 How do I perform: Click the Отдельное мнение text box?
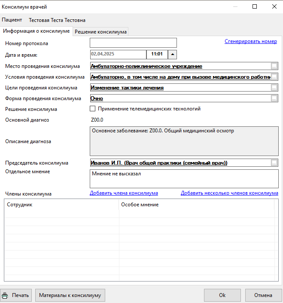pyautogui.click(x=184, y=179)
